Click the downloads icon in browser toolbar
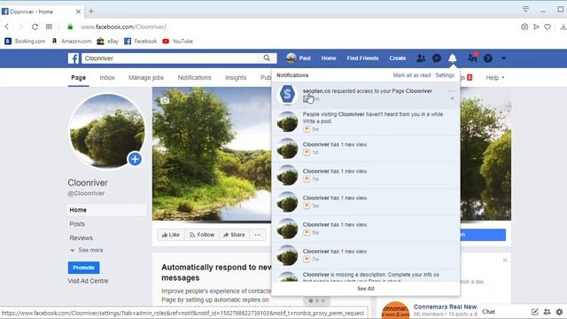 [x=563, y=27]
